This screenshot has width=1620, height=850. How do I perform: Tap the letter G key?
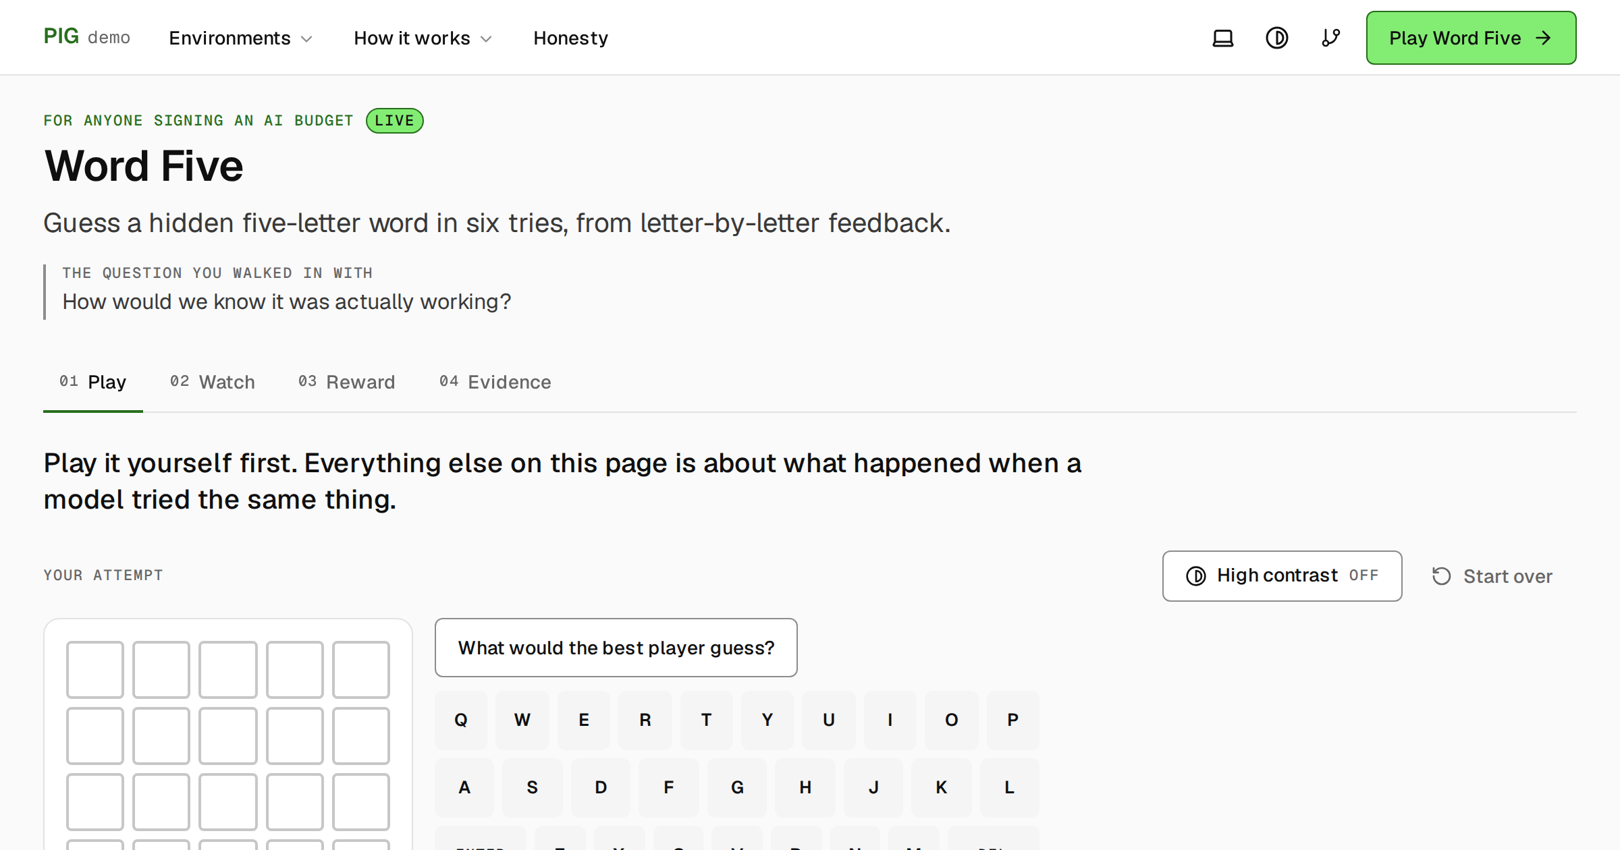(x=737, y=787)
